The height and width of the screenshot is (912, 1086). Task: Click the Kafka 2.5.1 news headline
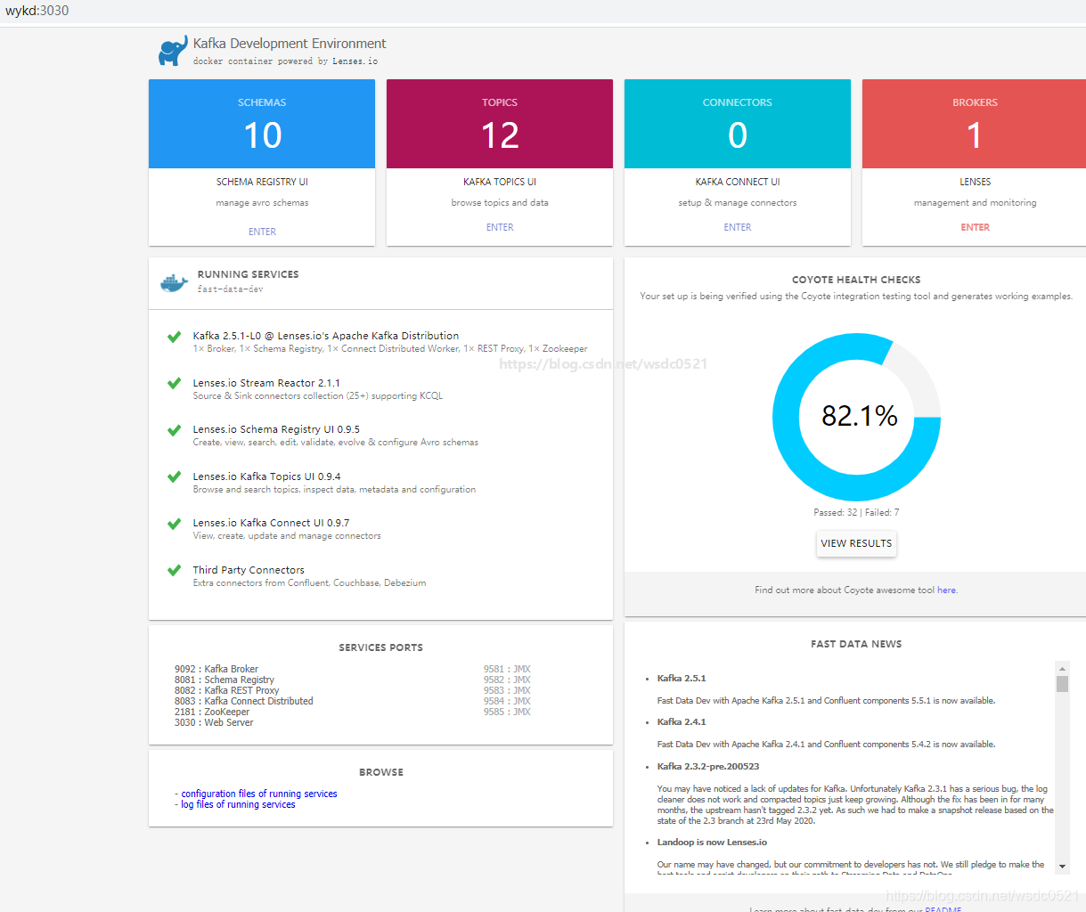pyautogui.click(x=682, y=678)
